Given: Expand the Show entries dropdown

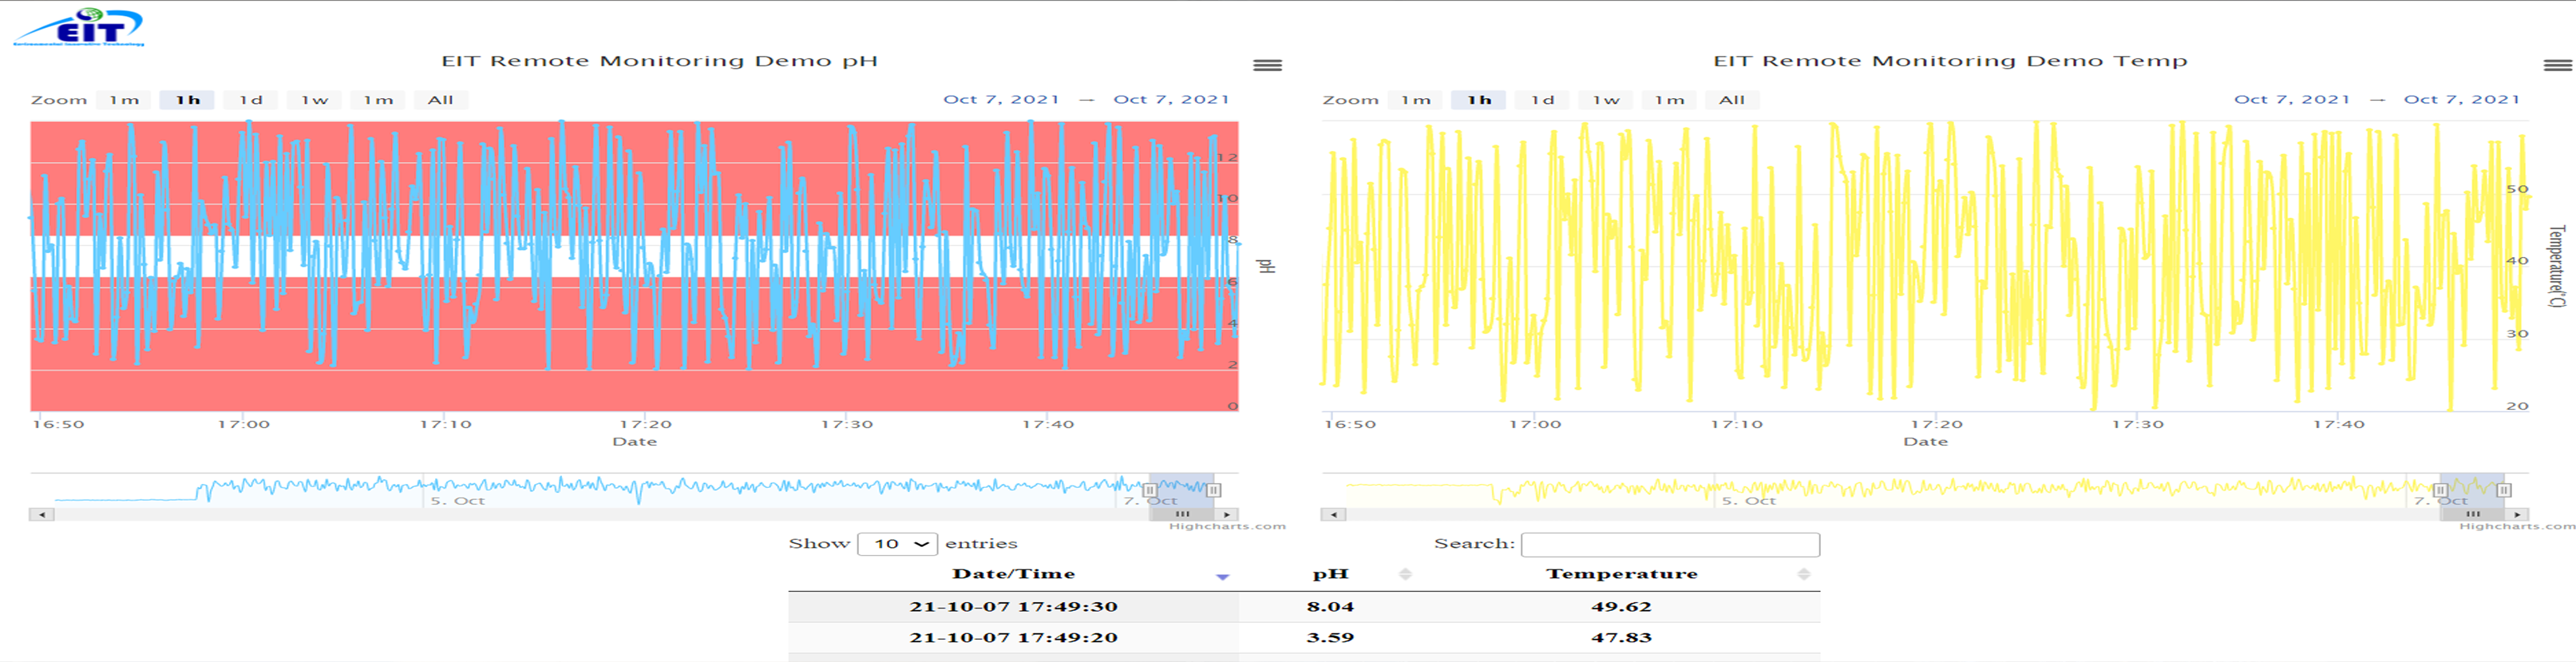Looking at the screenshot, I should [x=897, y=544].
